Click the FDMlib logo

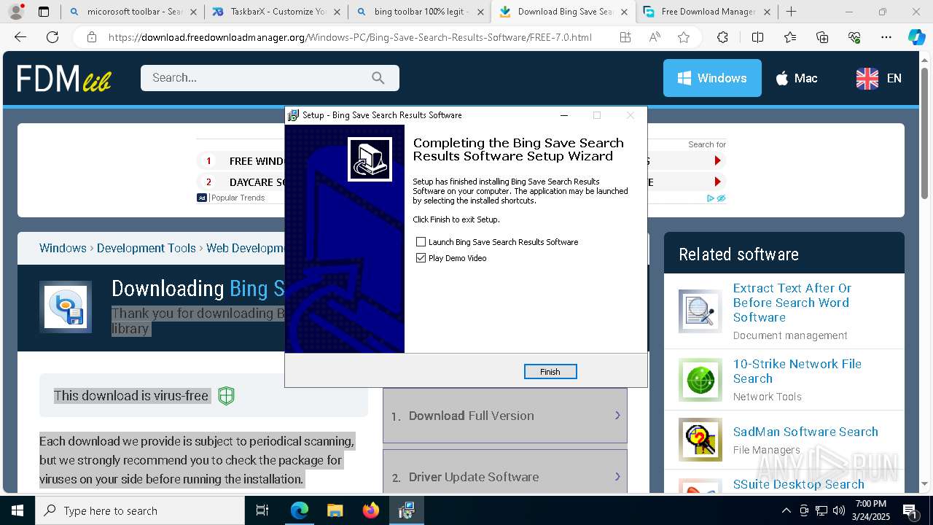(x=64, y=78)
